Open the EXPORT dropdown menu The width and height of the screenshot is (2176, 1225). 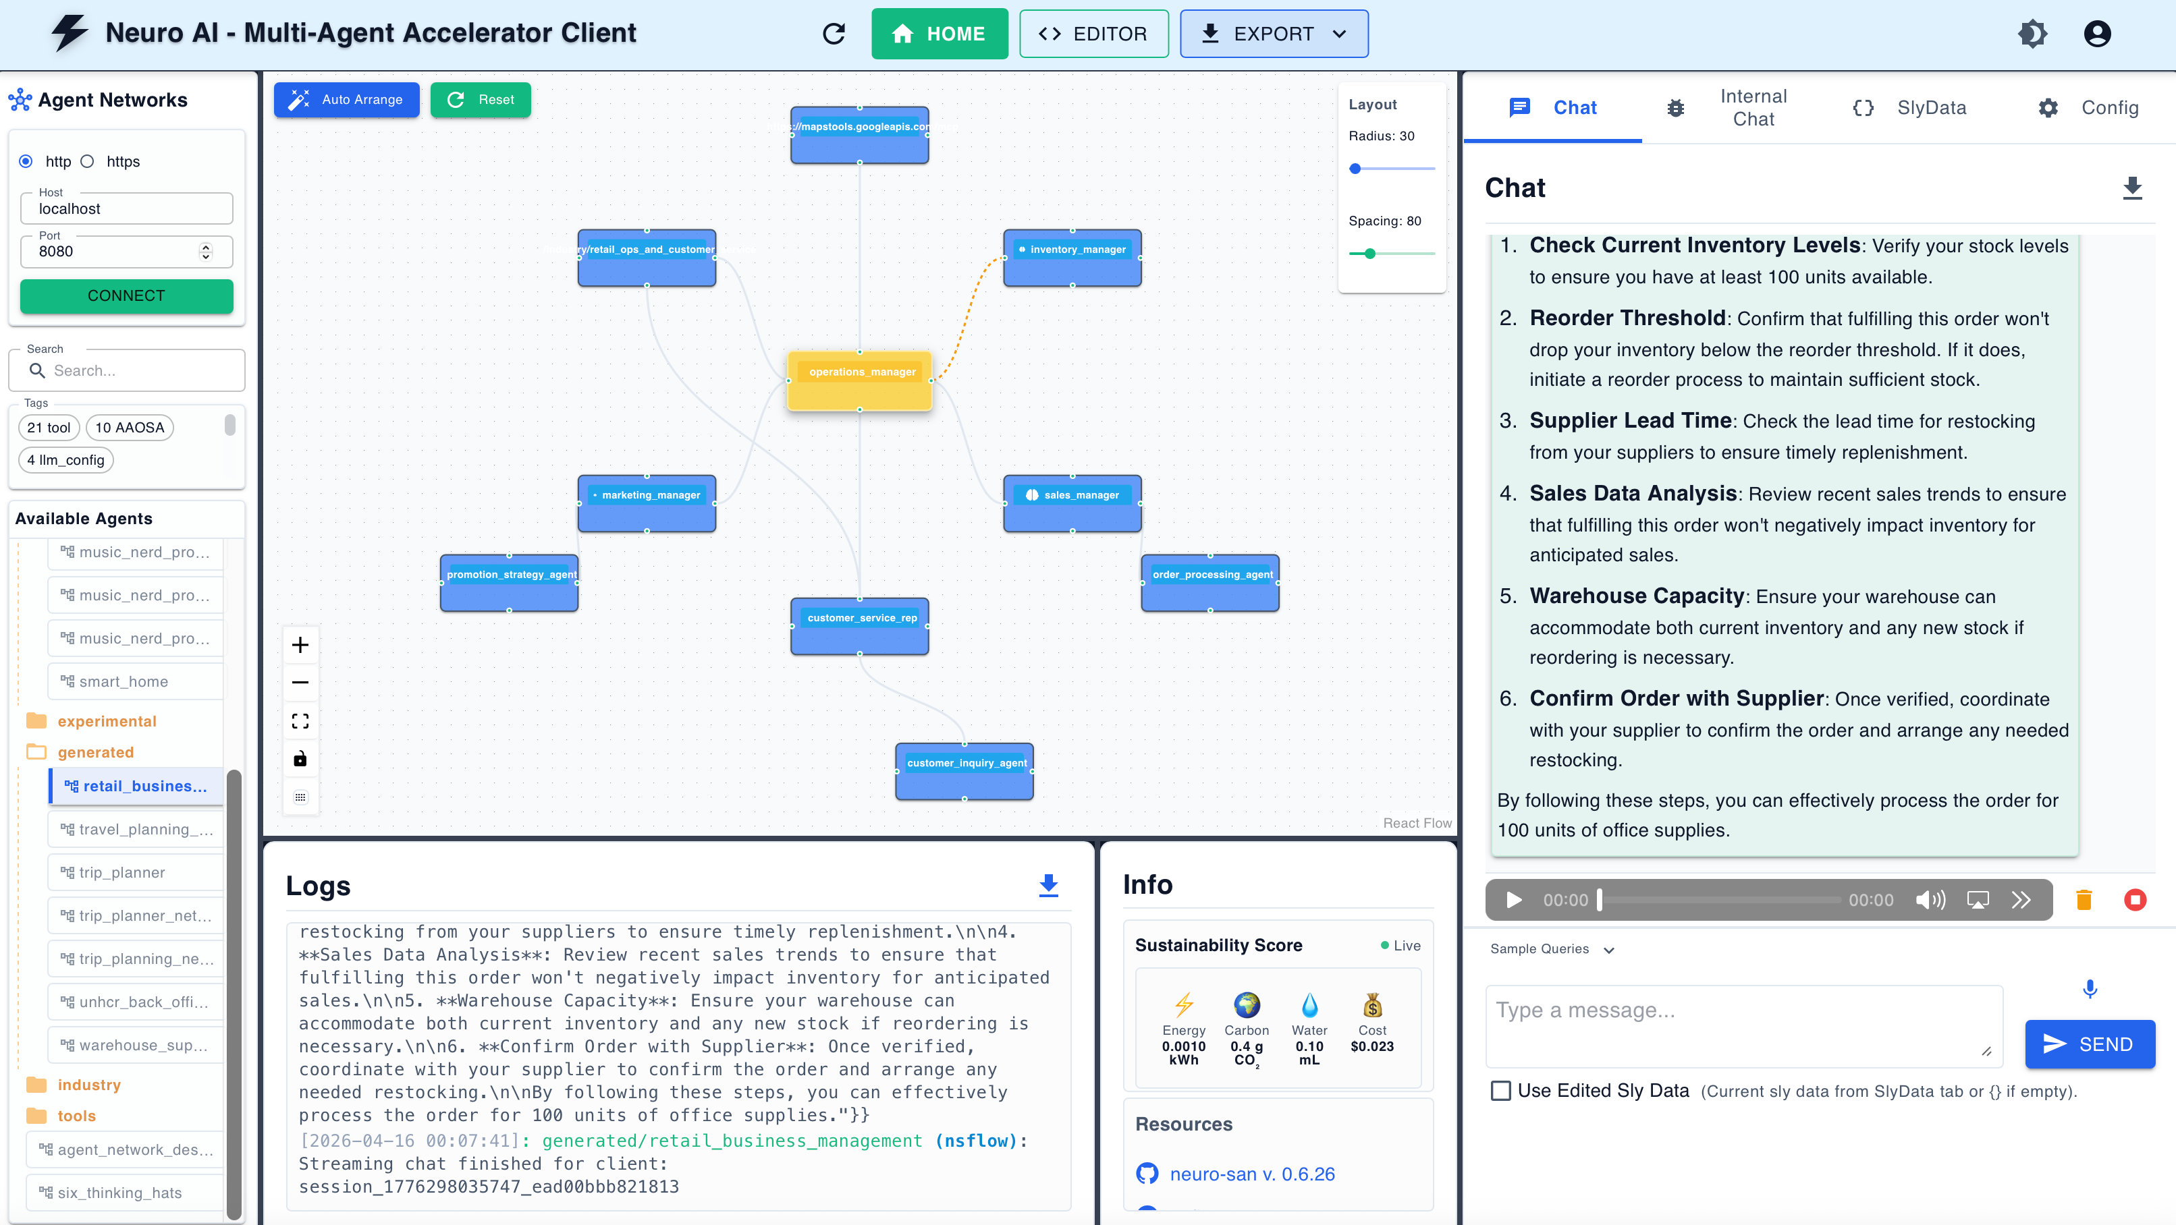pyautogui.click(x=1274, y=34)
